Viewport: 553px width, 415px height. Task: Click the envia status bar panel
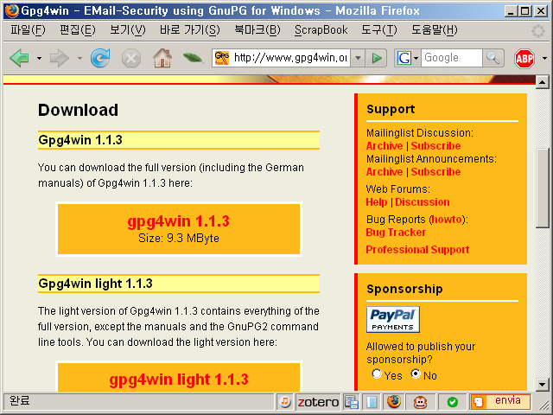[x=500, y=401]
